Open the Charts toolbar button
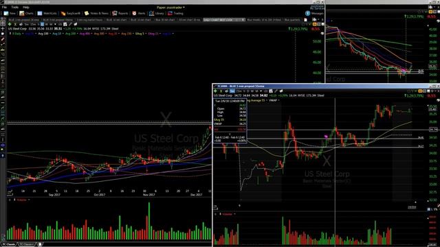 (26, 13)
